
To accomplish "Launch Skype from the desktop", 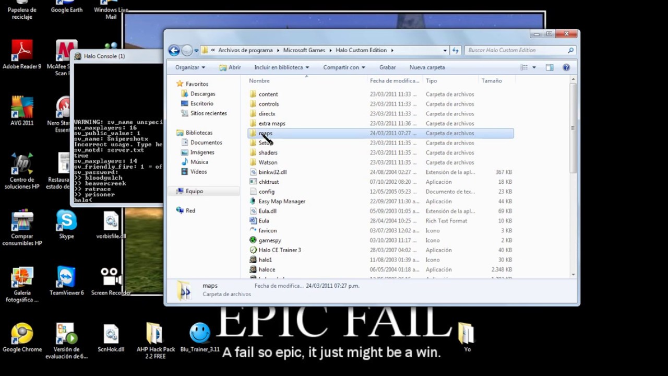I will click(66, 225).
